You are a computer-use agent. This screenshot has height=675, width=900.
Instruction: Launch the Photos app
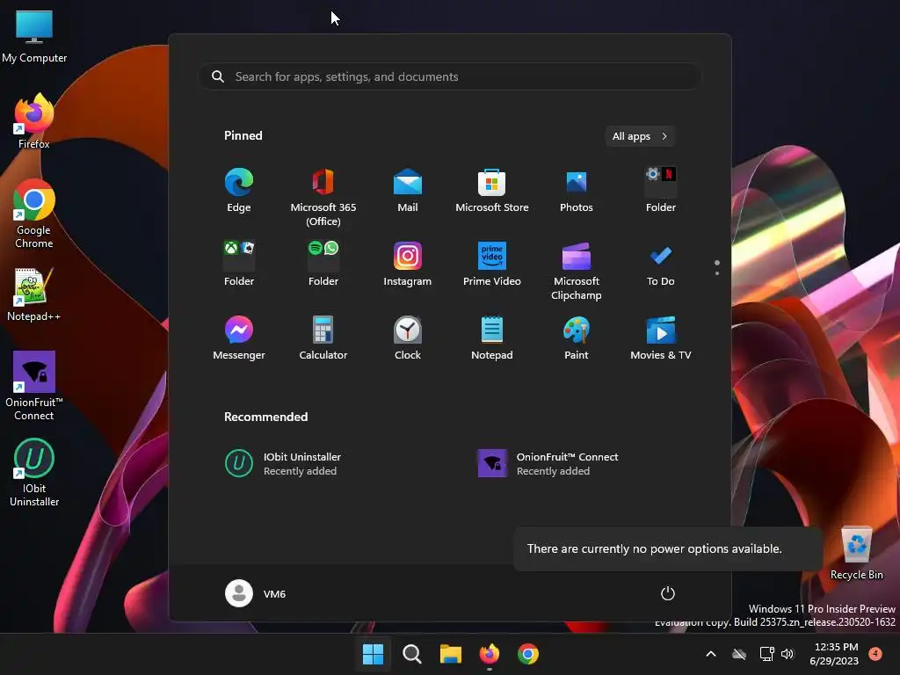pyautogui.click(x=577, y=191)
